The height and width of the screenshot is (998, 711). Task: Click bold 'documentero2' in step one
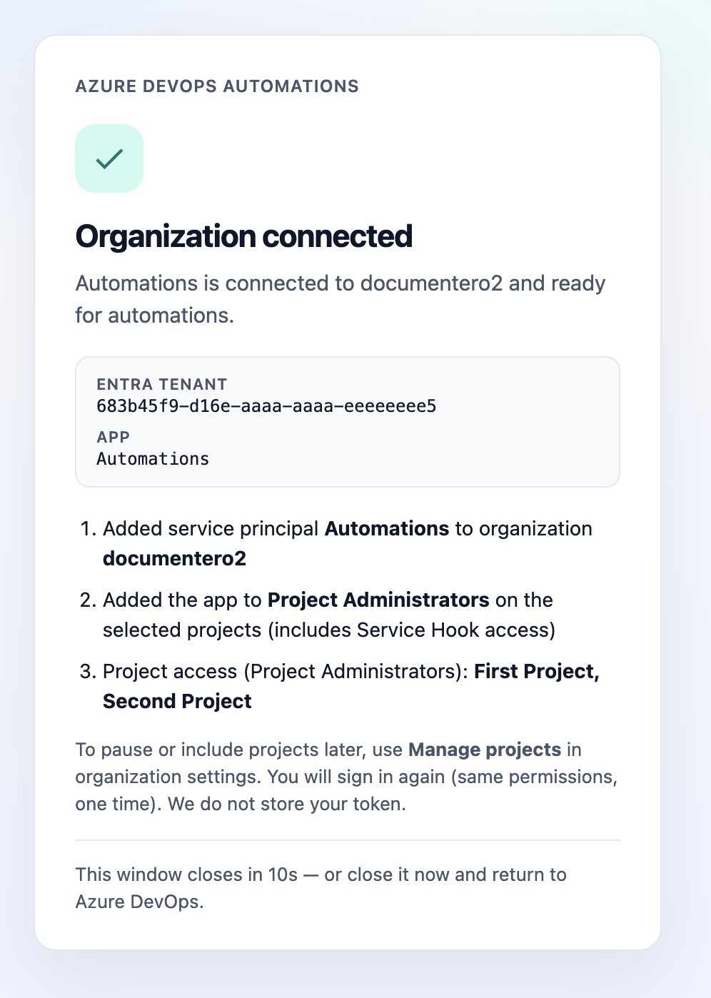(175, 558)
